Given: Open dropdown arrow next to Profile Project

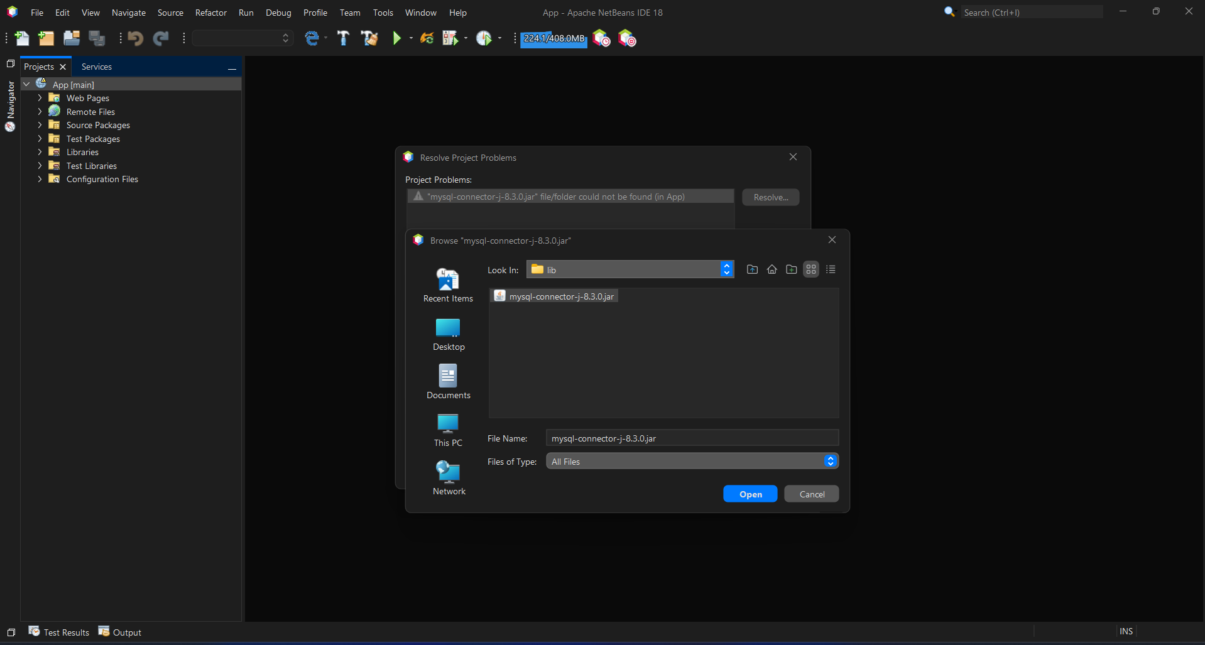Looking at the screenshot, I should (x=500, y=38).
